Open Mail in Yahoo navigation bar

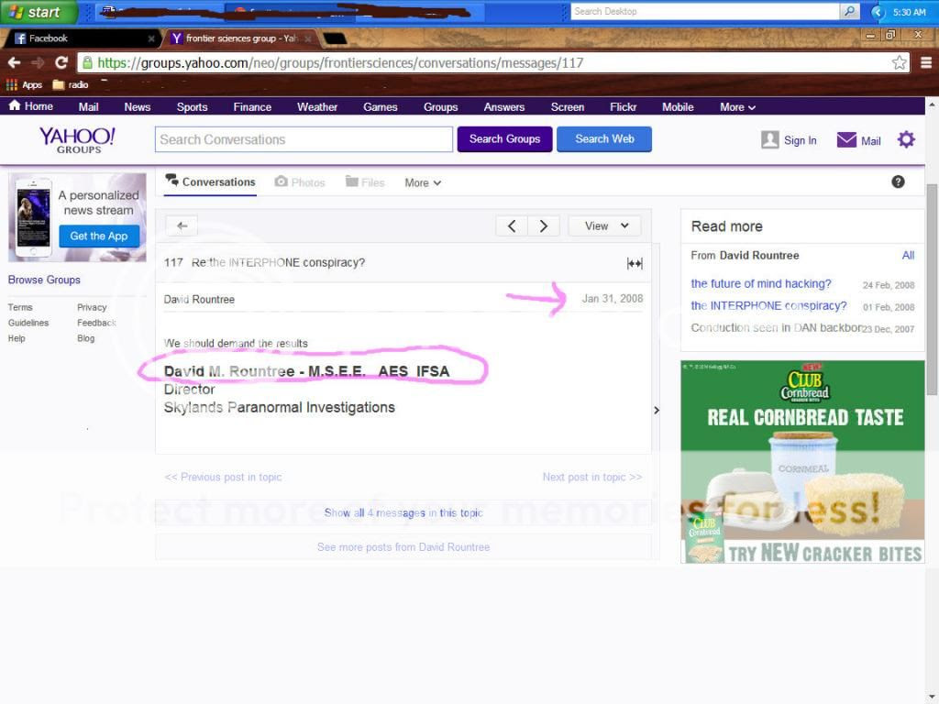(88, 107)
